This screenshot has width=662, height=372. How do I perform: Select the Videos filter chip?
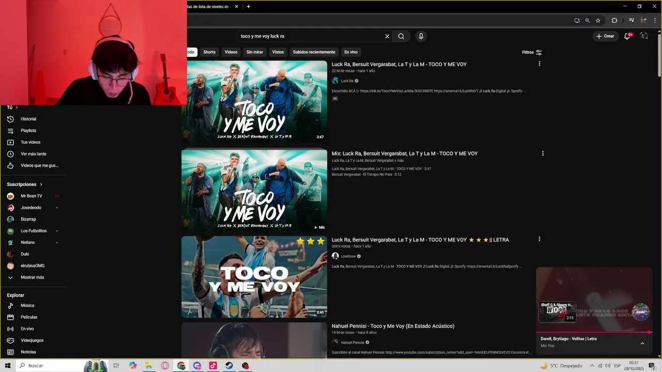231,52
